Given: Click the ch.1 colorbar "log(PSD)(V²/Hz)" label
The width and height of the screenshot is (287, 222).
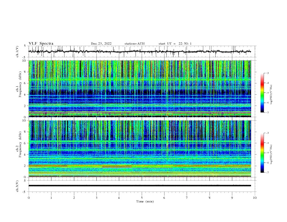Looking at the screenshot, I should [271, 95].
